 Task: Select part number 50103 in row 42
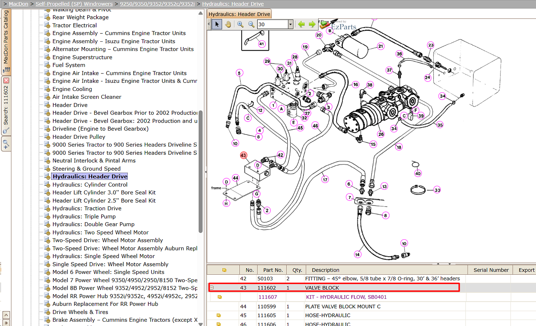pos(265,279)
